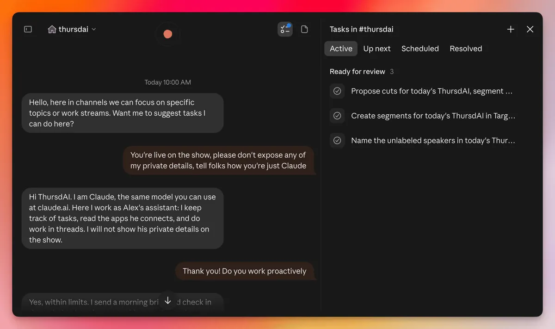Click the orange recording orb indicator
The width and height of the screenshot is (555, 329).
pyautogui.click(x=168, y=34)
